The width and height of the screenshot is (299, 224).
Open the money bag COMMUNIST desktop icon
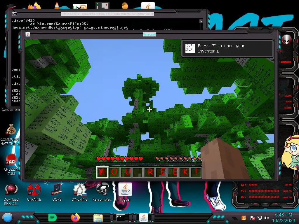click(x=11, y=134)
